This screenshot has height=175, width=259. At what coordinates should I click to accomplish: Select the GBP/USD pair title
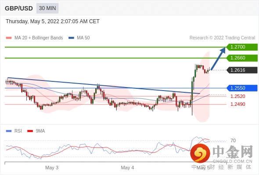(19, 8)
